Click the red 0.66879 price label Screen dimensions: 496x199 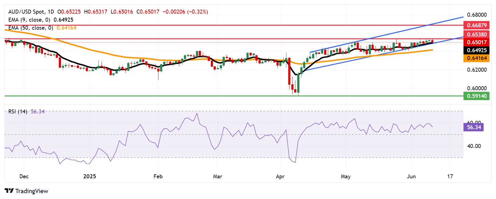pos(476,25)
